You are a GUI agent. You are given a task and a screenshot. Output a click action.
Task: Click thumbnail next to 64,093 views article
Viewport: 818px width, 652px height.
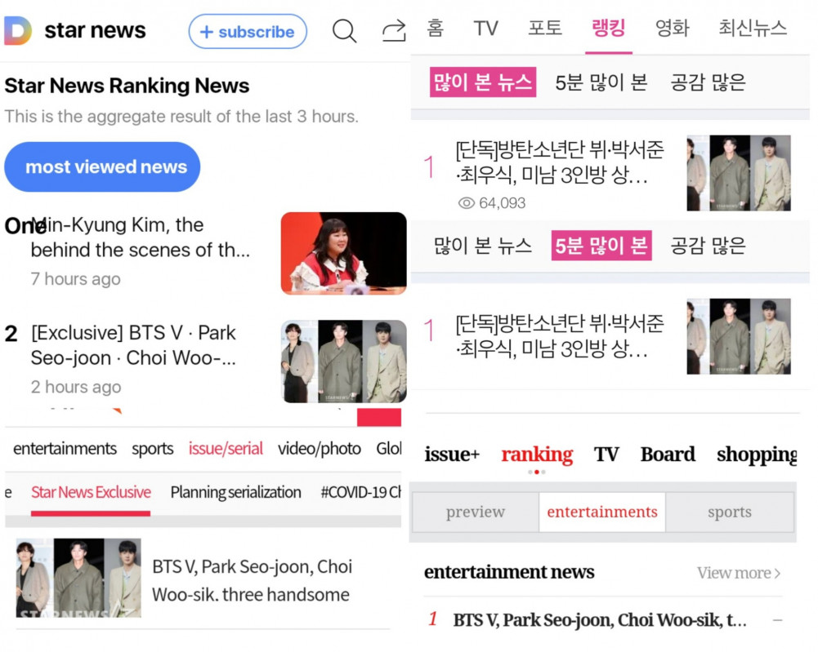(739, 173)
